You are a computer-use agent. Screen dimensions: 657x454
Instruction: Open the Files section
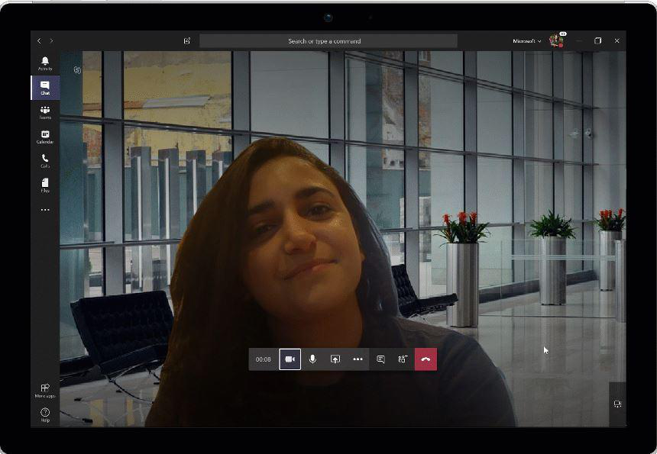tap(45, 185)
